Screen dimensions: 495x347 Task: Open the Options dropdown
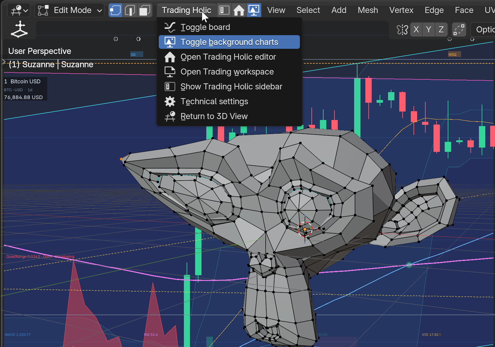(x=483, y=30)
